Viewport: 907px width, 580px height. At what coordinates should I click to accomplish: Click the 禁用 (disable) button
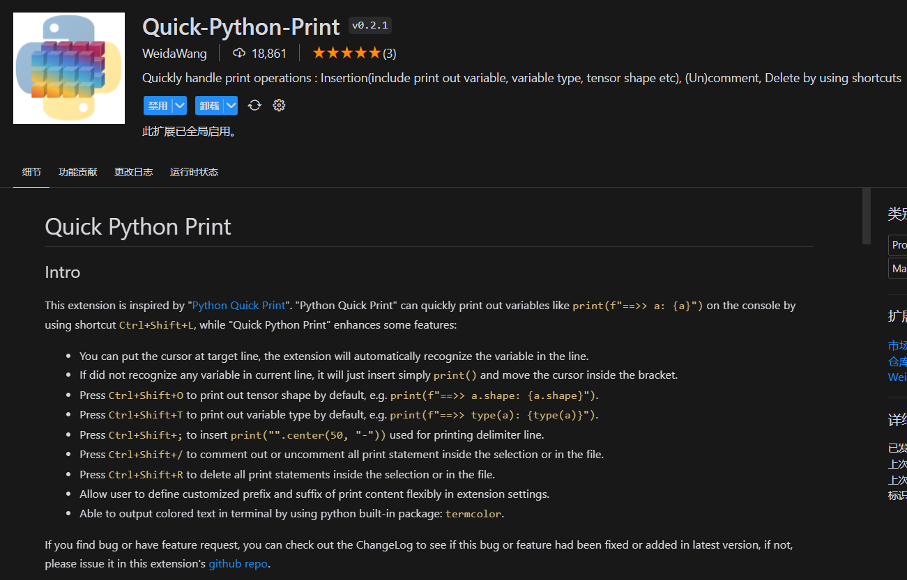158,106
